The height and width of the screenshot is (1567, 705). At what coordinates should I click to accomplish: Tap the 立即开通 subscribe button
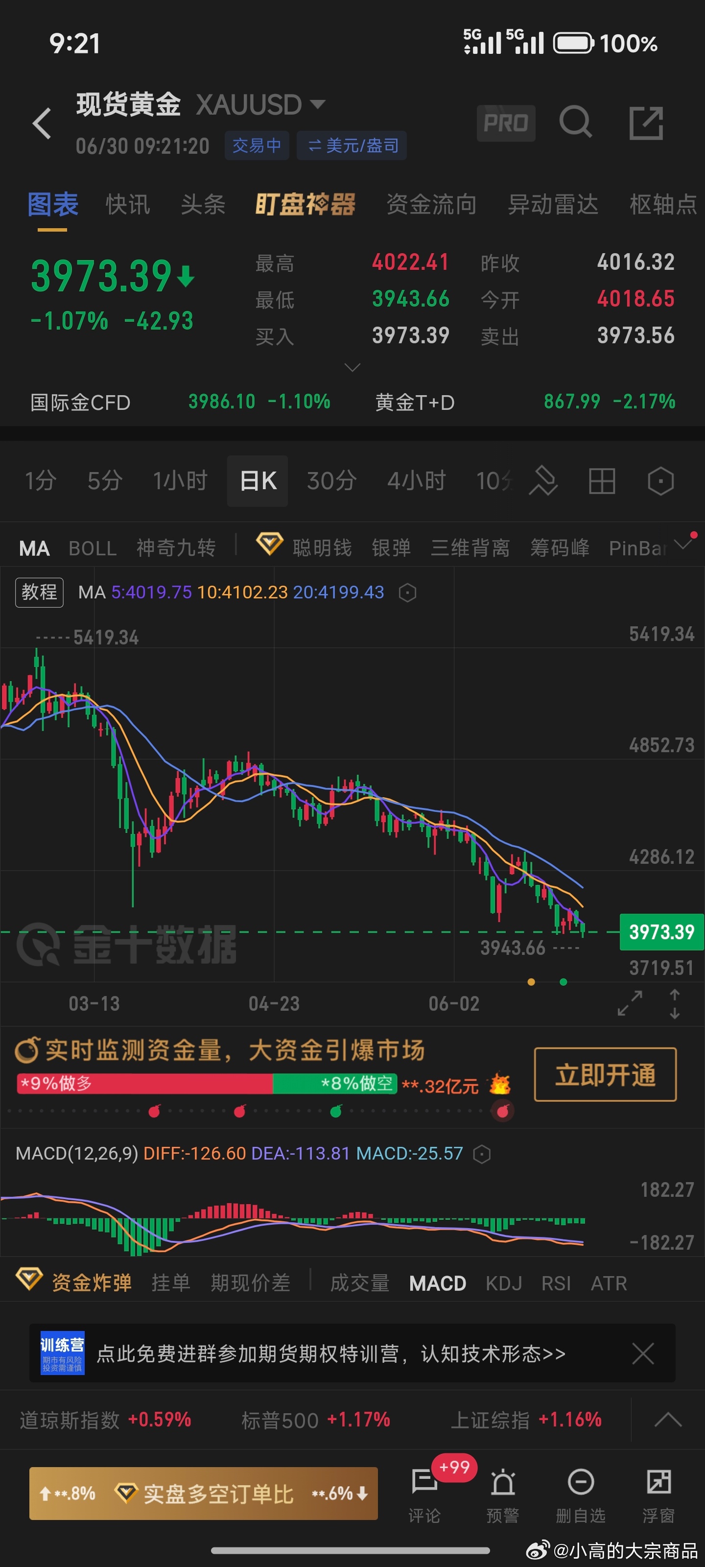605,1075
